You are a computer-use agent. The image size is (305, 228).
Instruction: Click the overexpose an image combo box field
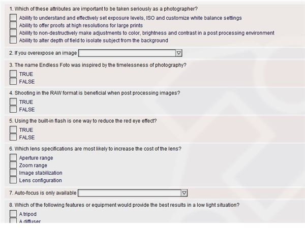pos(130,53)
